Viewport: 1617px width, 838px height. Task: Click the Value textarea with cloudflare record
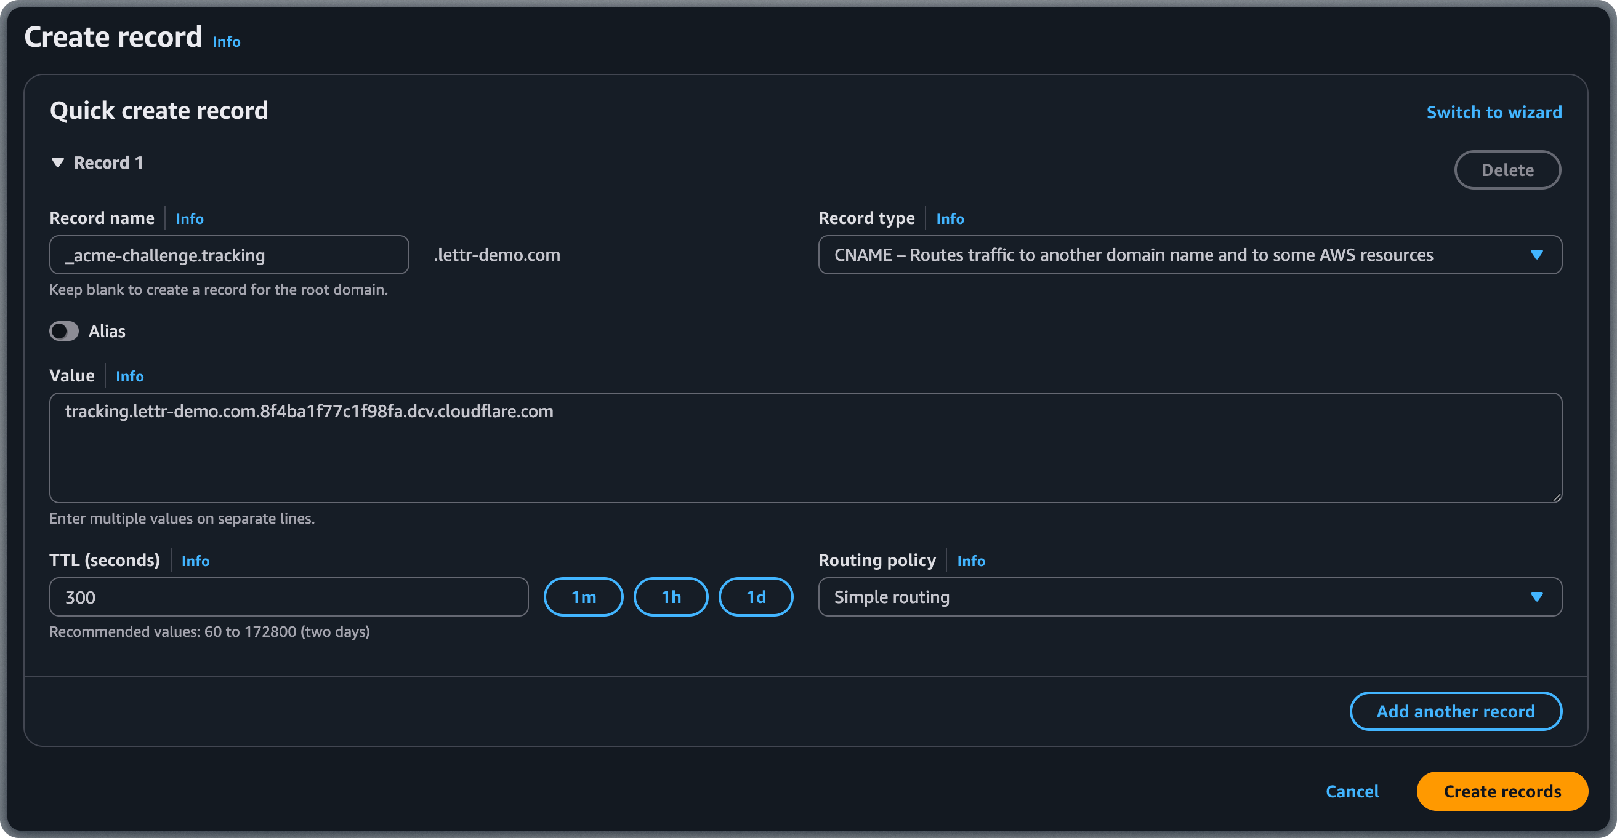coord(804,447)
